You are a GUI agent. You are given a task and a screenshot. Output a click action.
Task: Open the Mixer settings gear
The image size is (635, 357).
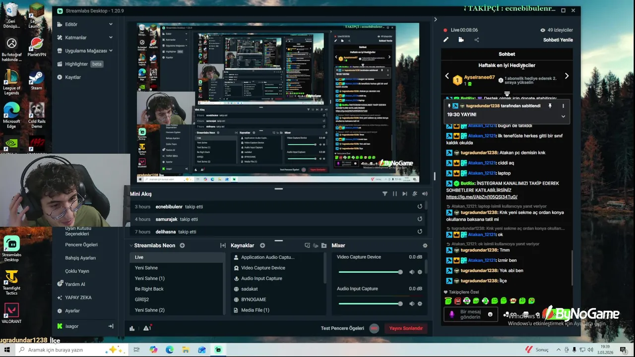click(425, 245)
